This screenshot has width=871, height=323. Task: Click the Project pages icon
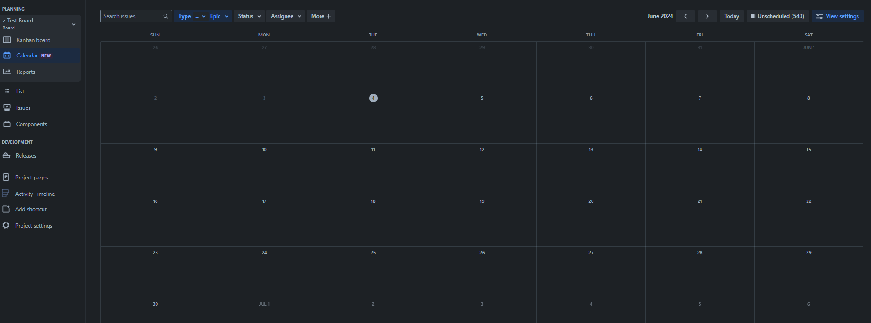(6, 177)
